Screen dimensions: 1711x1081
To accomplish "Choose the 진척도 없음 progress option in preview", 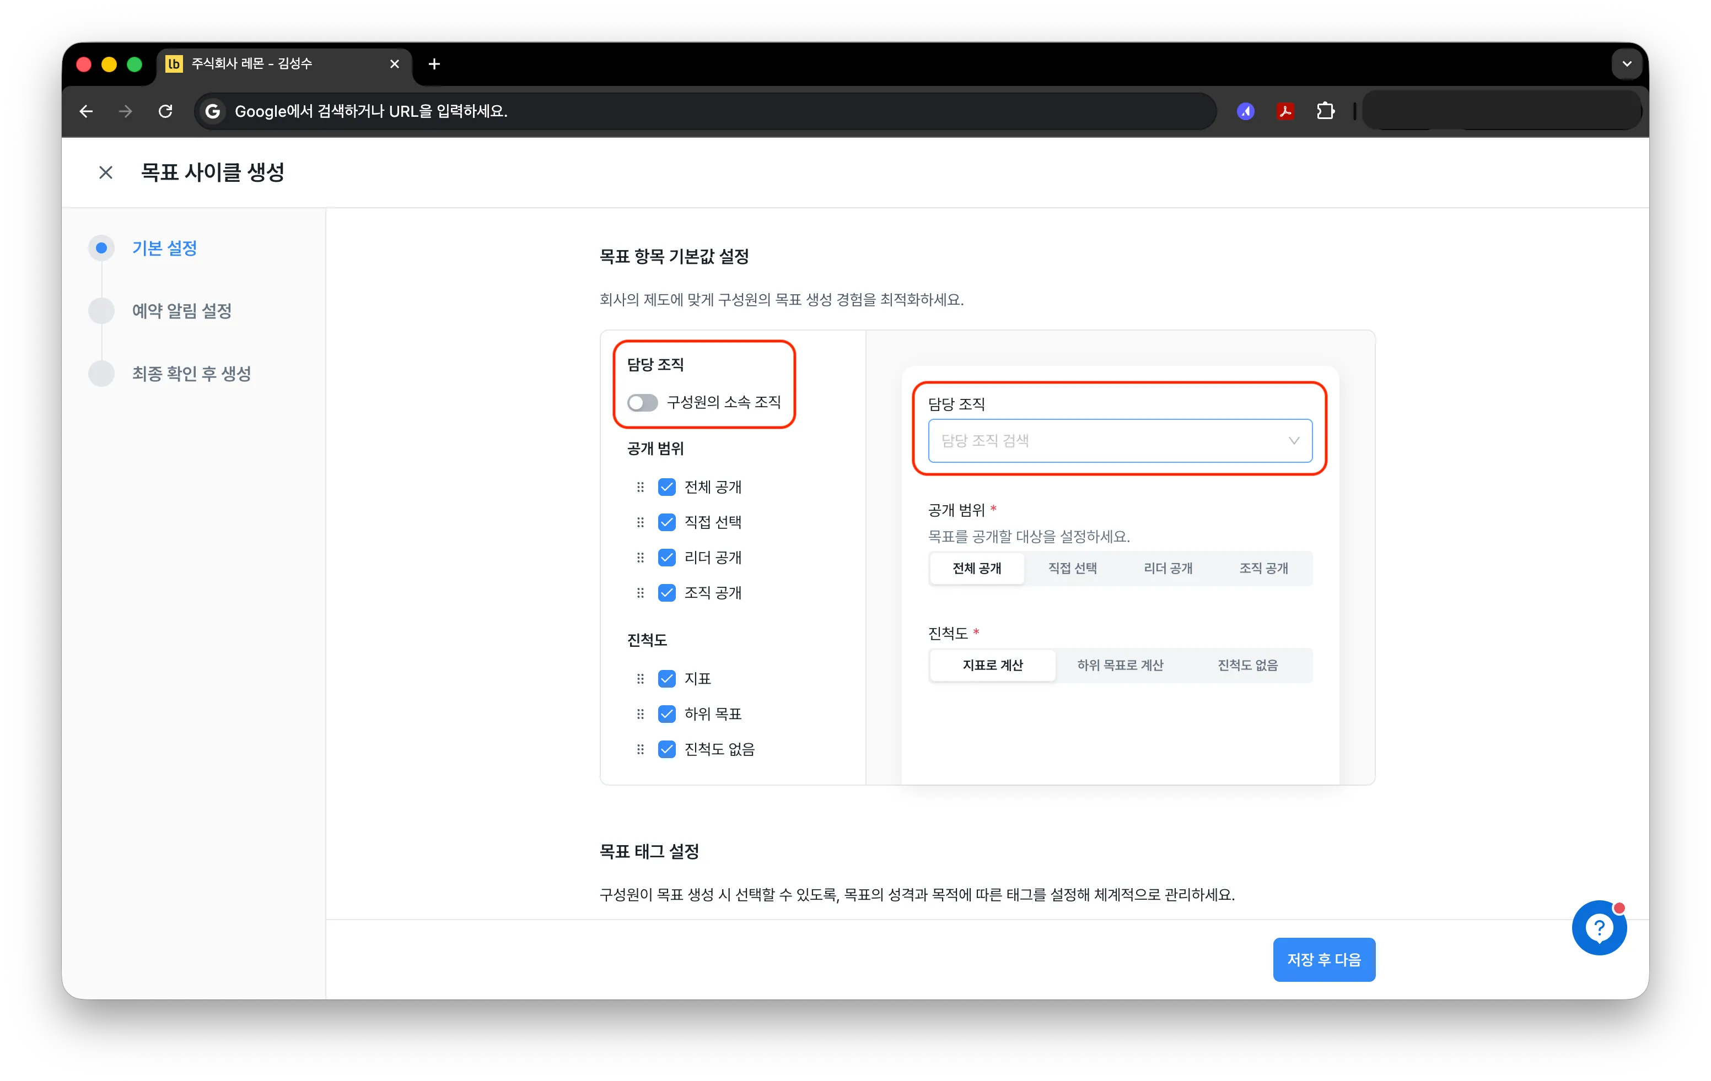I will tap(1248, 666).
